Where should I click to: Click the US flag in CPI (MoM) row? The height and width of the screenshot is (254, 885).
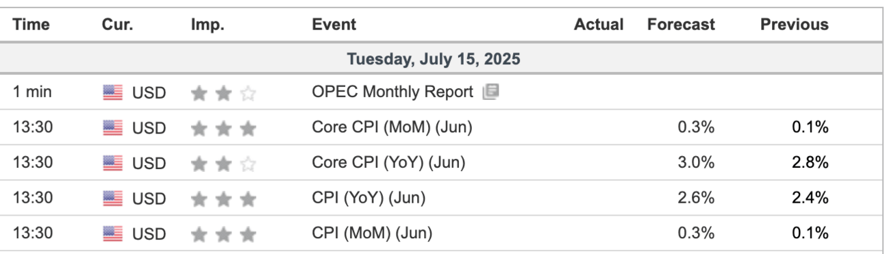click(x=113, y=234)
